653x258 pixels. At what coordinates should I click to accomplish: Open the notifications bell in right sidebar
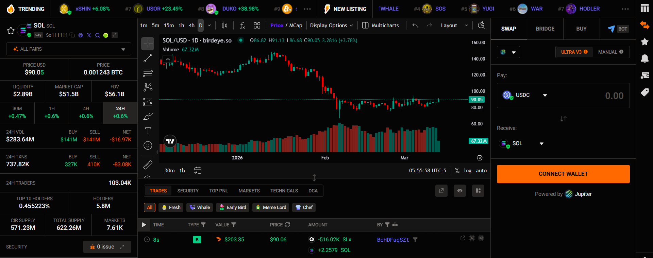tap(644, 58)
